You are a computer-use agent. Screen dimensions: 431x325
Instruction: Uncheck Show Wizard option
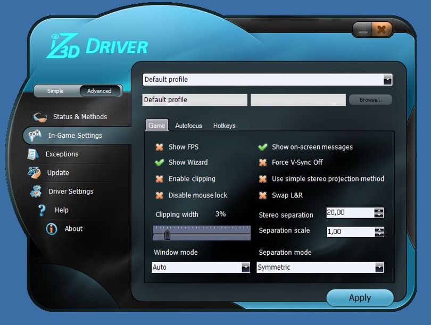[x=160, y=162]
